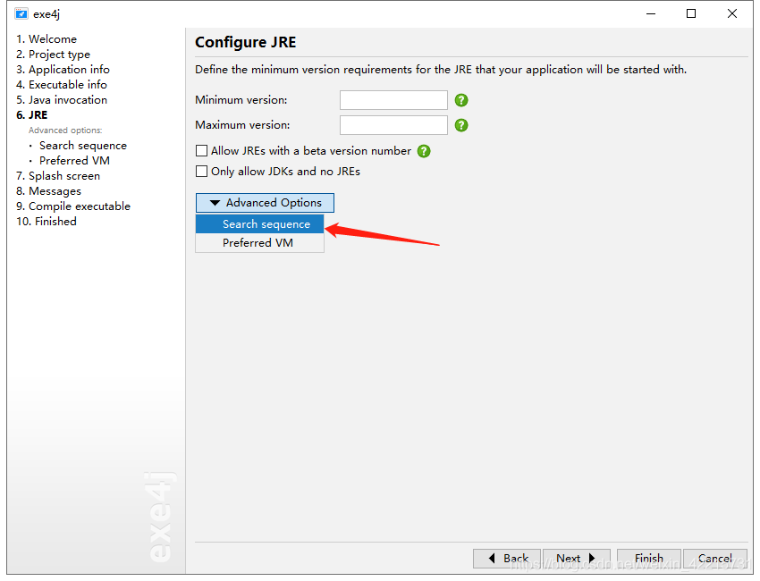
Task: Click the Back button
Action: coord(507,559)
